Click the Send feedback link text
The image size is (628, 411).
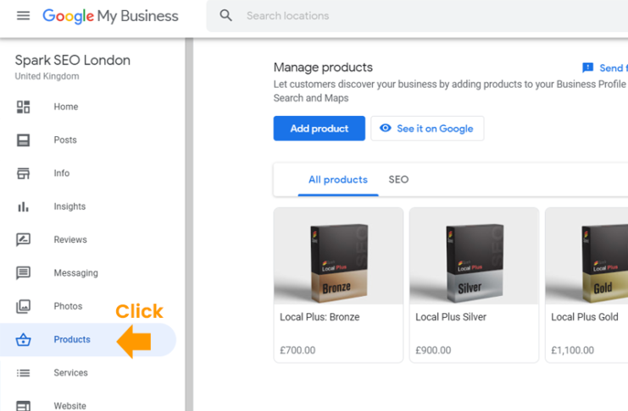pos(614,68)
